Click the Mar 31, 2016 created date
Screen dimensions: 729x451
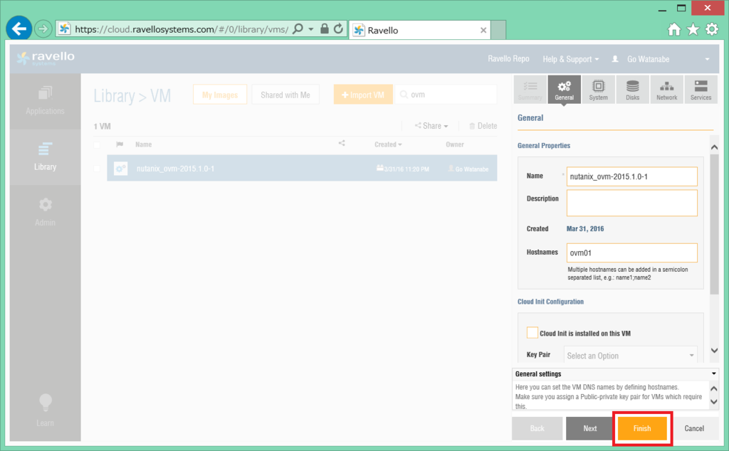pyautogui.click(x=585, y=228)
